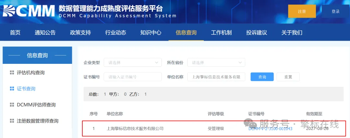
Task: Go to 首页 in navigation bar
Action: tap(15, 33)
